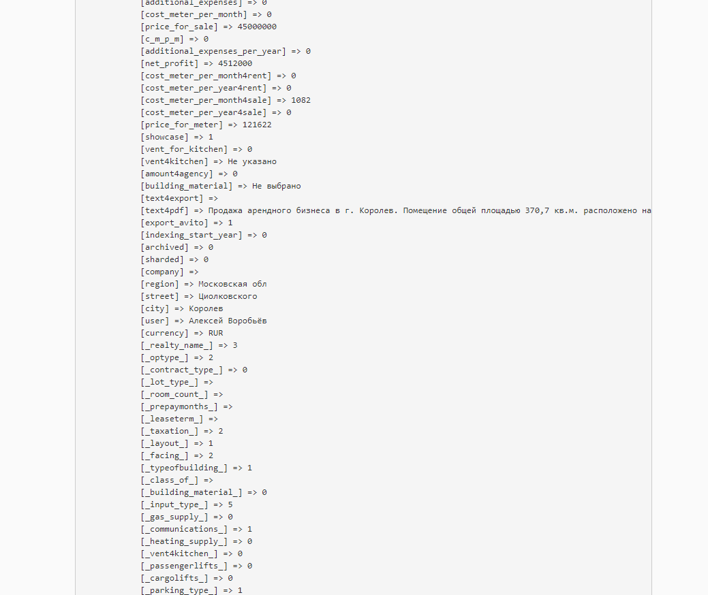Click the [showcase] key
The width and height of the screenshot is (708, 595).
point(165,137)
